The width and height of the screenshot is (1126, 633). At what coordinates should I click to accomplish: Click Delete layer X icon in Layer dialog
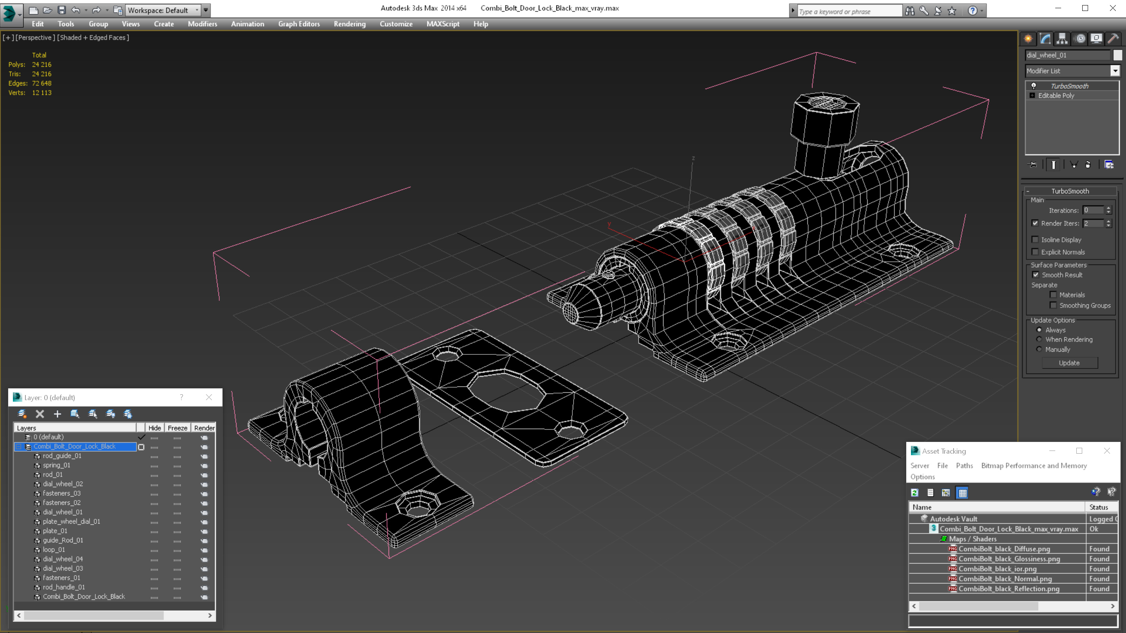click(40, 414)
